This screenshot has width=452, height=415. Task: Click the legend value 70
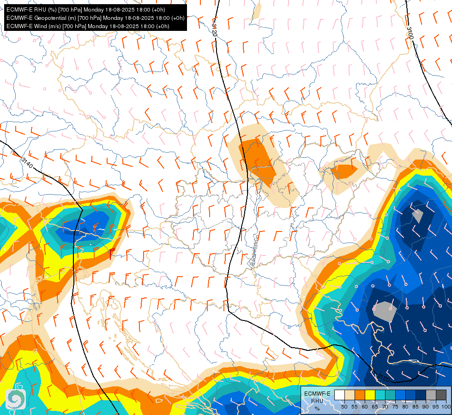tap(385, 407)
